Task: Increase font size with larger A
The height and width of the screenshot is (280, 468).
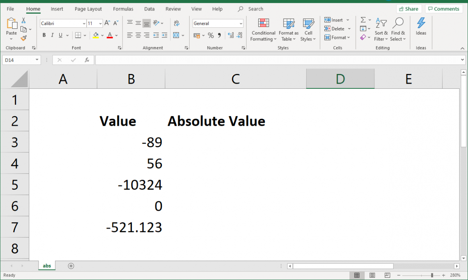Action: [x=107, y=23]
